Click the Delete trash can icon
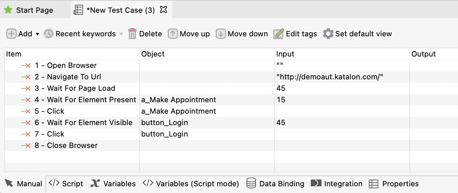This screenshot has width=458, height=193. (x=132, y=34)
